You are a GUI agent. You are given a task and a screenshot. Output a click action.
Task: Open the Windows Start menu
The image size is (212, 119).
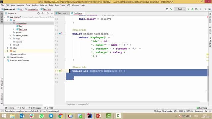4,116
